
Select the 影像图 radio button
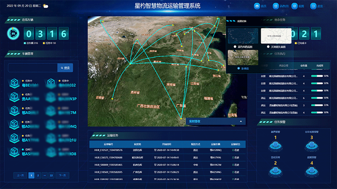(x=239, y=68)
